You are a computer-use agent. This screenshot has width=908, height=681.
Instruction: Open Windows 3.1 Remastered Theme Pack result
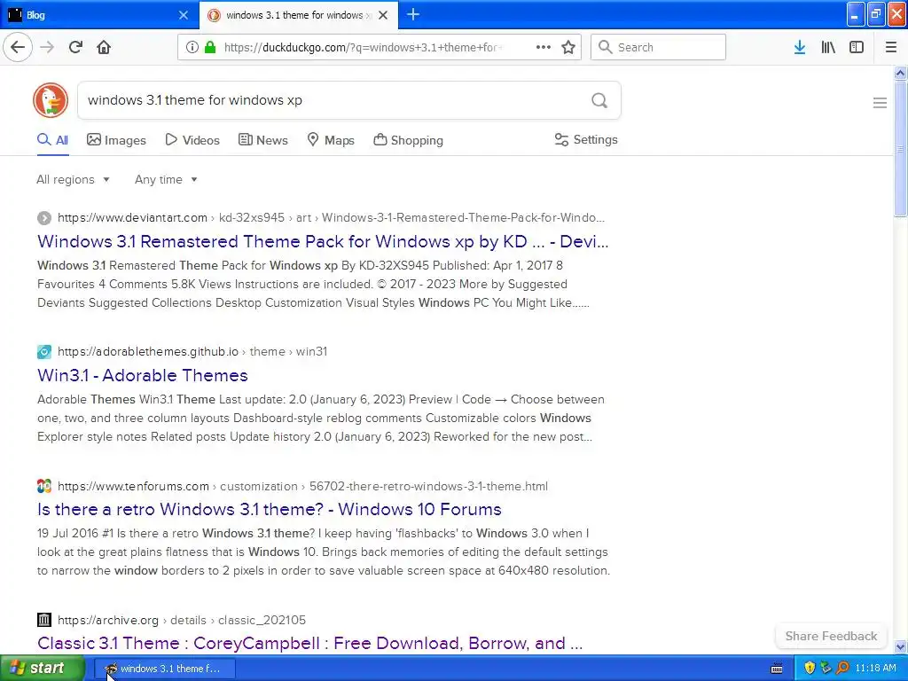(x=323, y=241)
